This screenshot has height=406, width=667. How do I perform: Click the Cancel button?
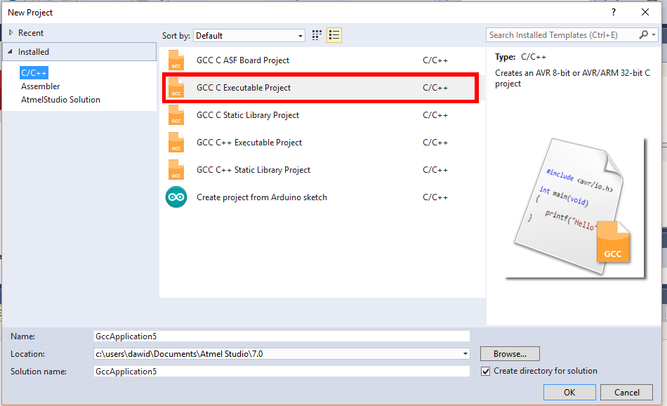tap(626, 393)
